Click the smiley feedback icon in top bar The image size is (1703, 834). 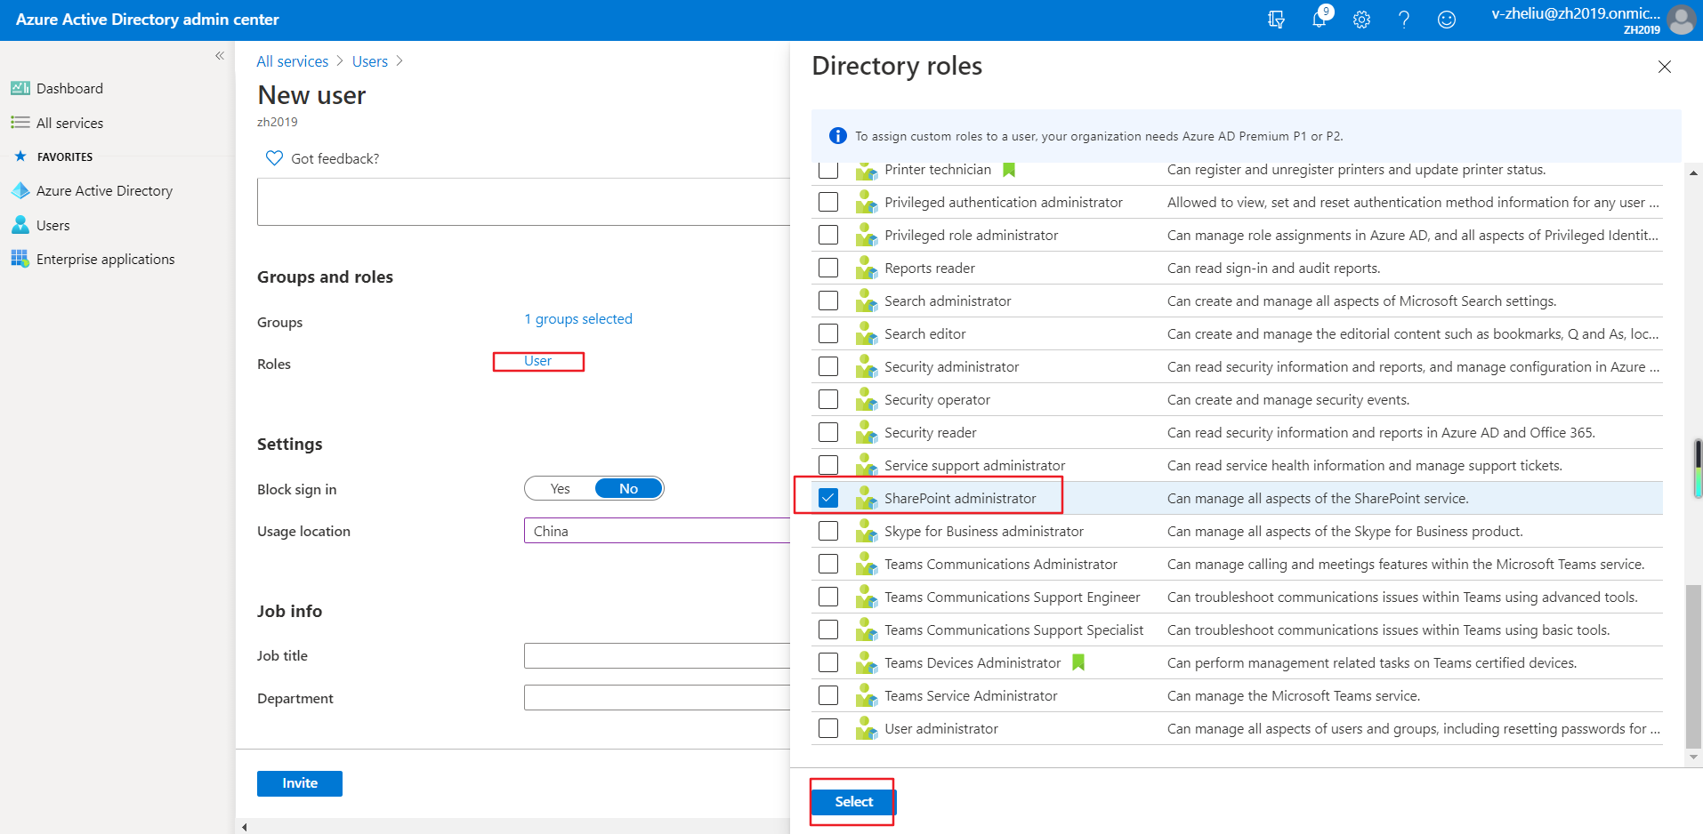(1446, 19)
